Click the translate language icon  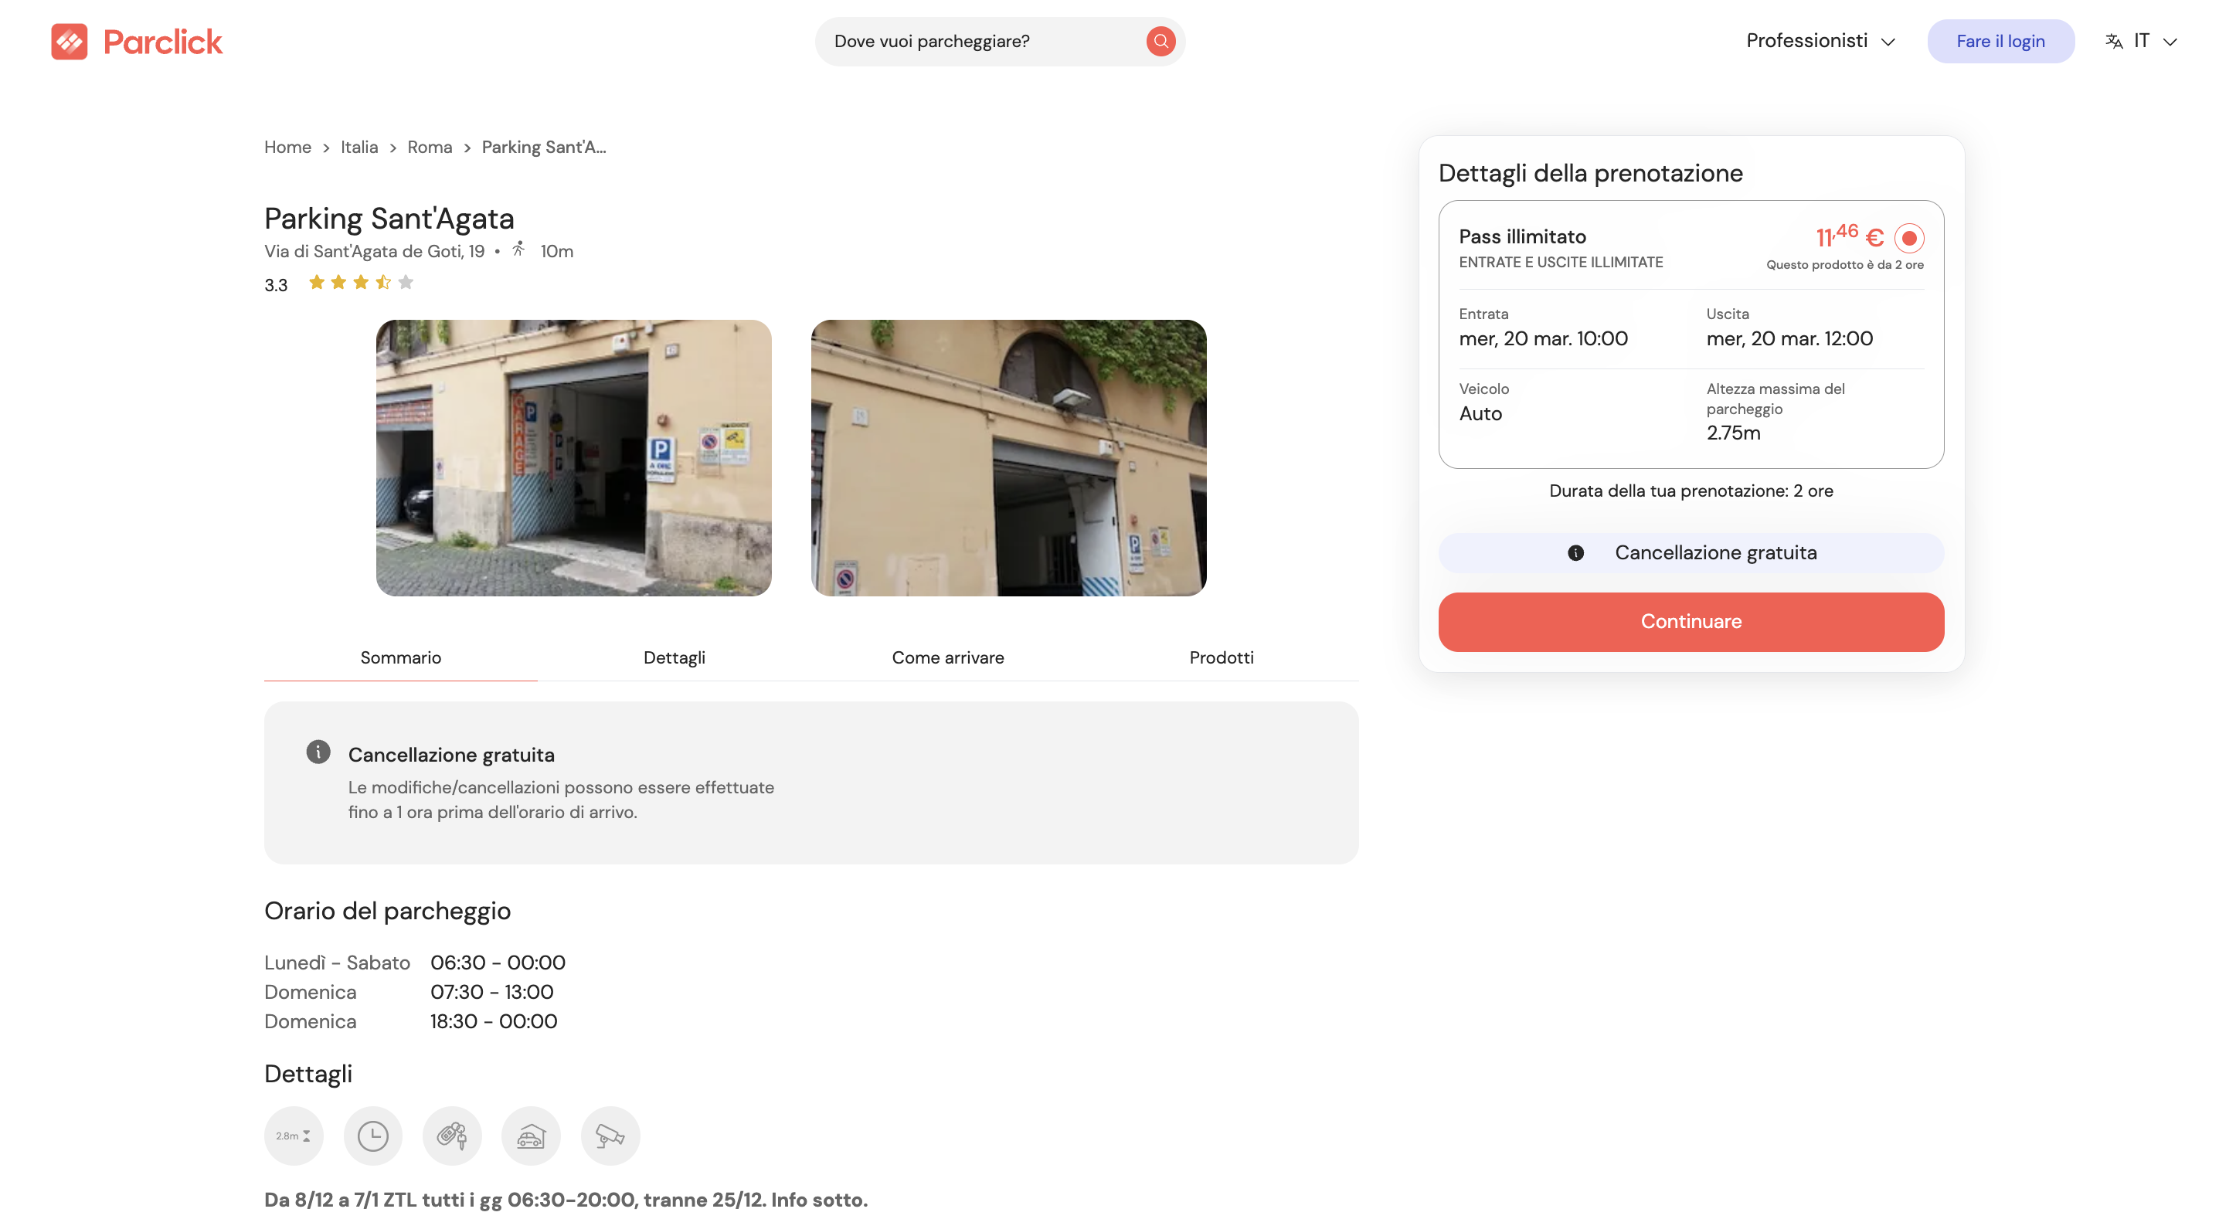[2114, 41]
